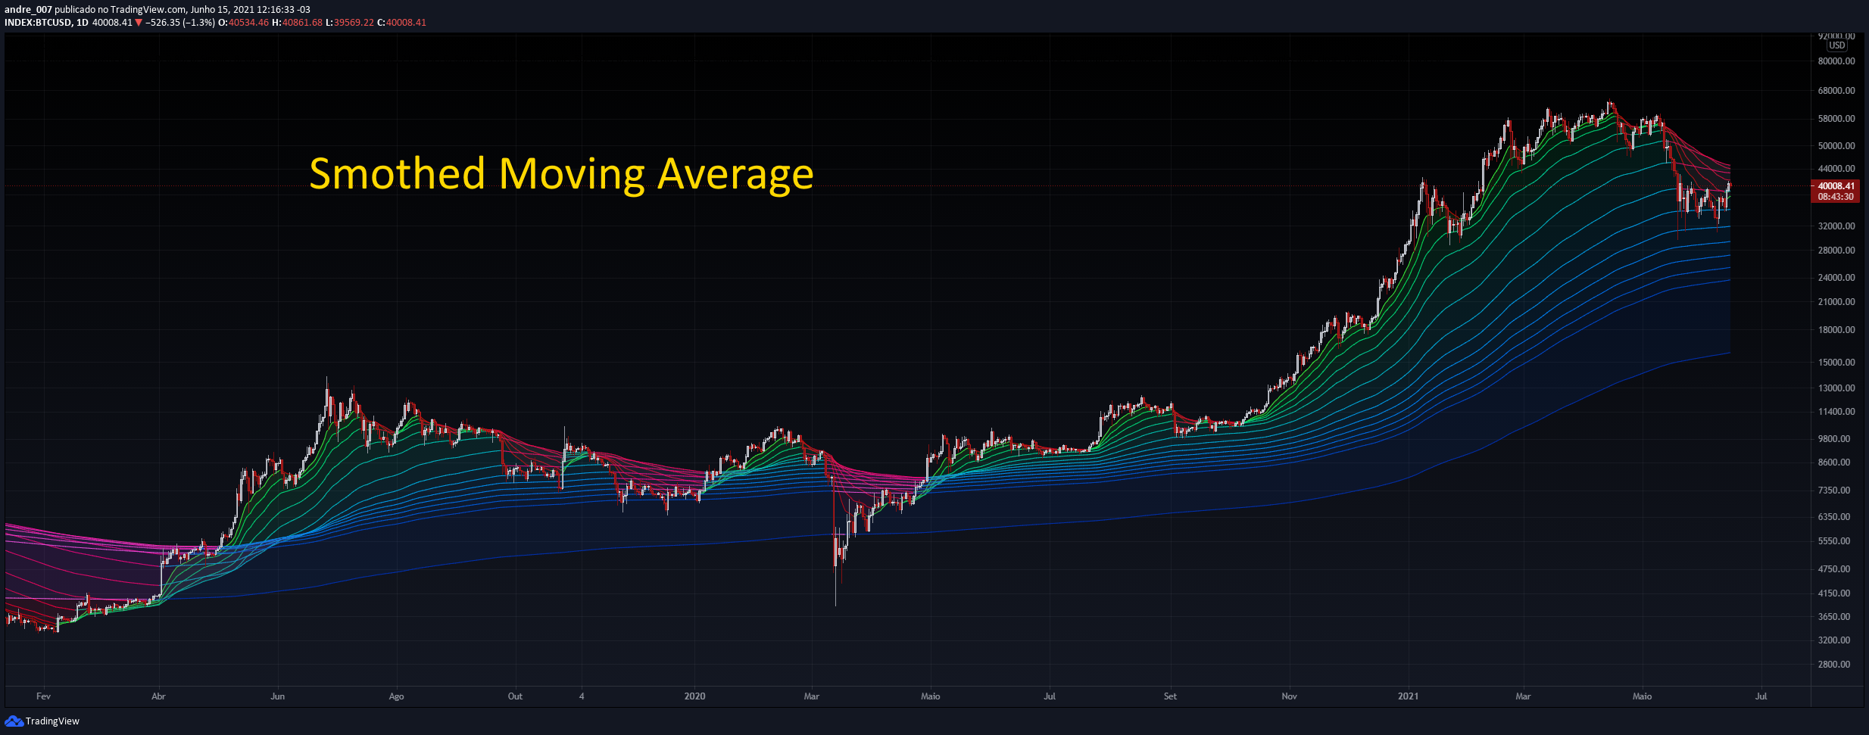
Task: Click the Smothed Moving Average title text
Action: tap(561, 173)
